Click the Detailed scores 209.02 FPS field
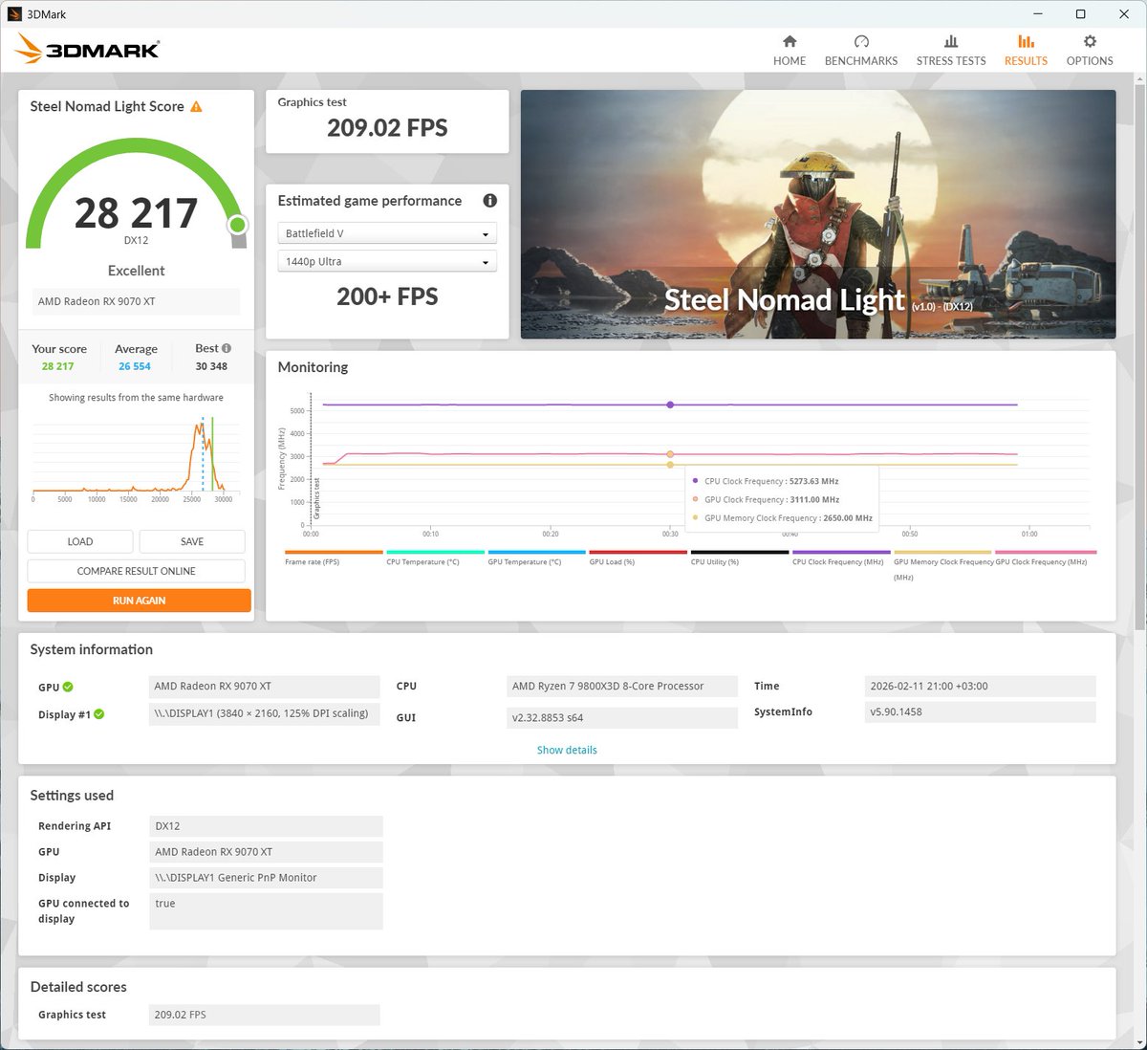Image resolution: width=1147 pixels, height=1050 pixels. pyautogui.click(x=264, y=1015)
